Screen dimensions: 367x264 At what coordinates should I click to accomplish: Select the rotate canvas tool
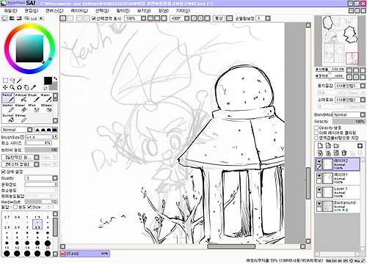tap(19, 87)
